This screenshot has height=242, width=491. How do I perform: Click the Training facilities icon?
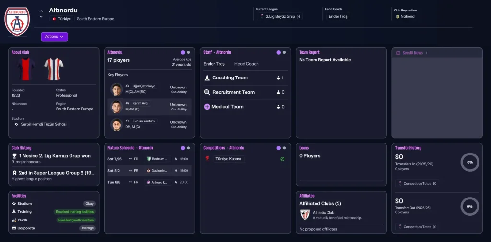(14, 211)
